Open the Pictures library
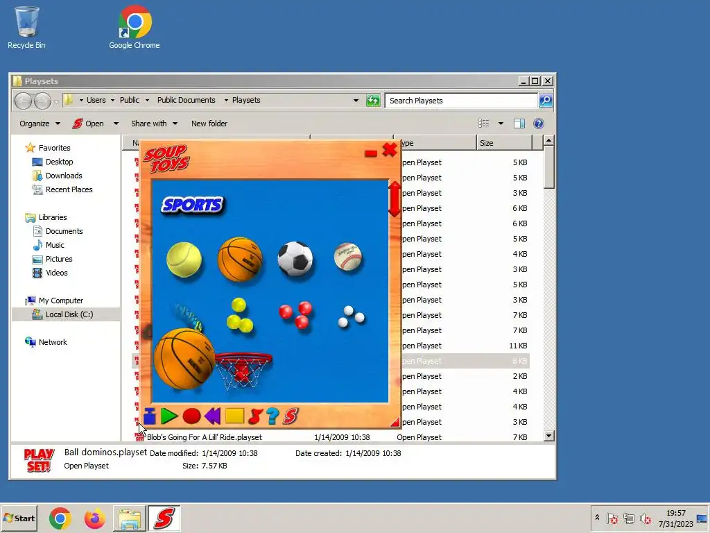The width and height of the screenshot is (710, 533). tap(59, 259)
